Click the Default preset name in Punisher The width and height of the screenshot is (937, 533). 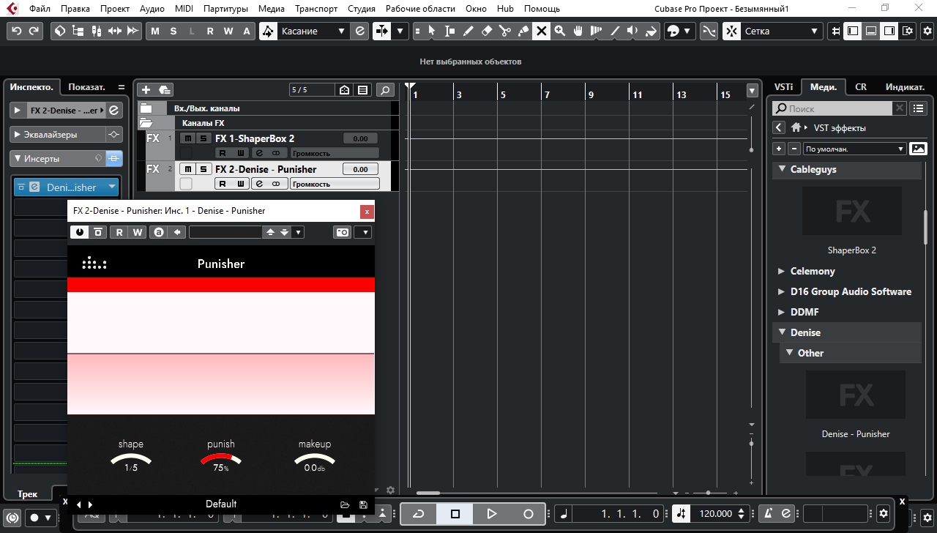point(220,504)
